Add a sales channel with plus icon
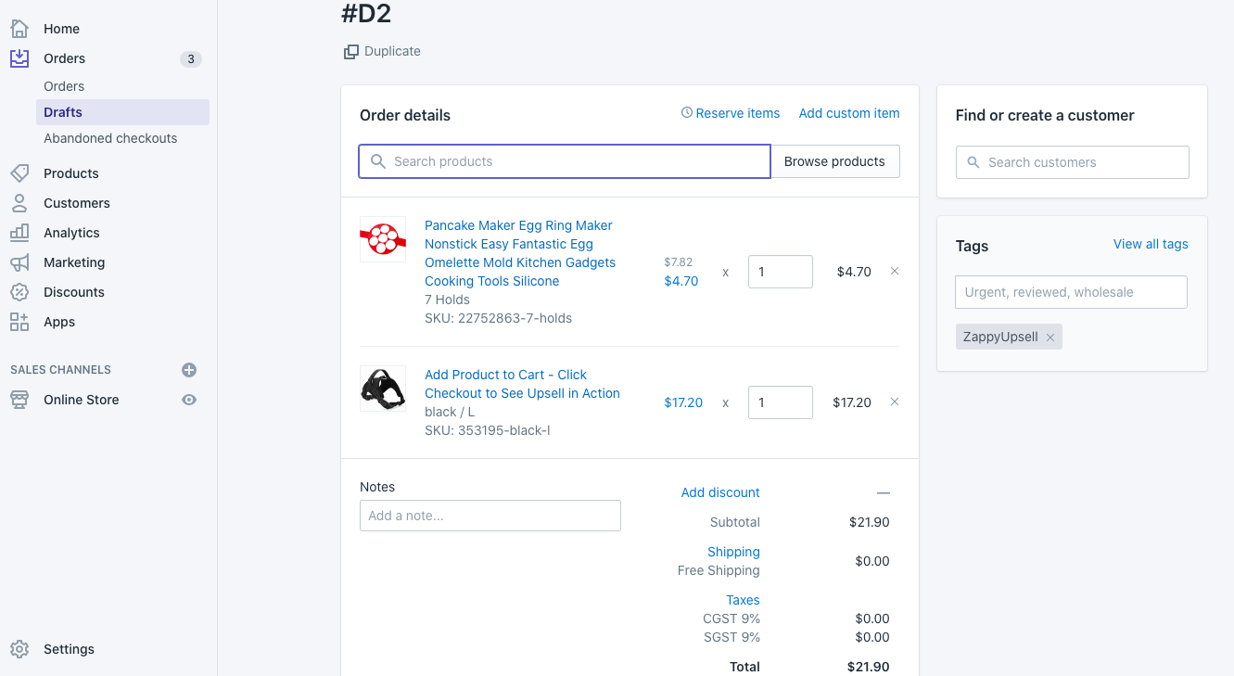Viewport: 1234px width, 676px height. [x=189, y=370]
